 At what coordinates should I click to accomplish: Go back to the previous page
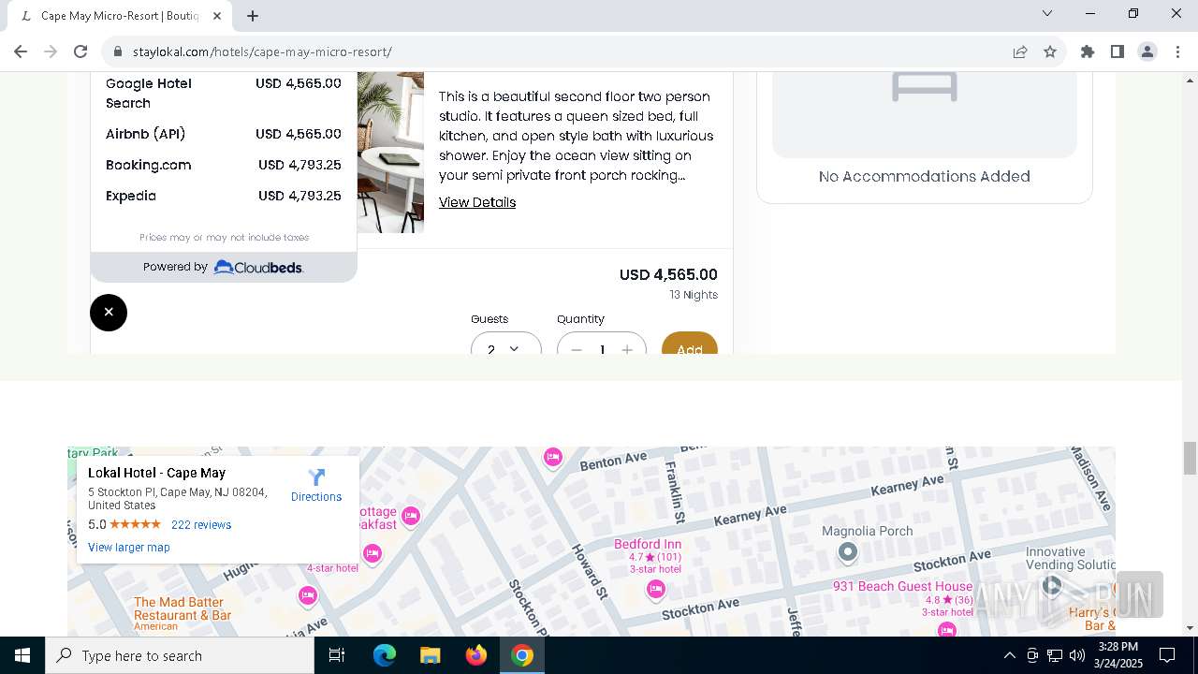(21, 51)
